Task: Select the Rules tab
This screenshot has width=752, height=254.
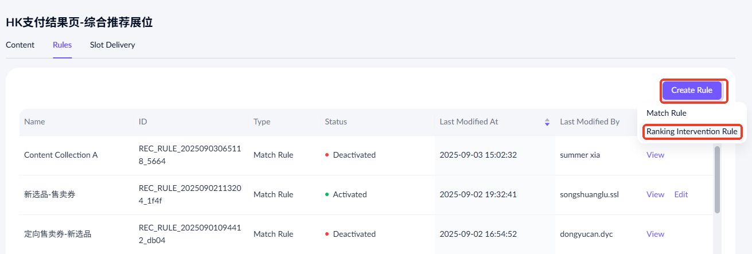Action: tap(62, 45)
